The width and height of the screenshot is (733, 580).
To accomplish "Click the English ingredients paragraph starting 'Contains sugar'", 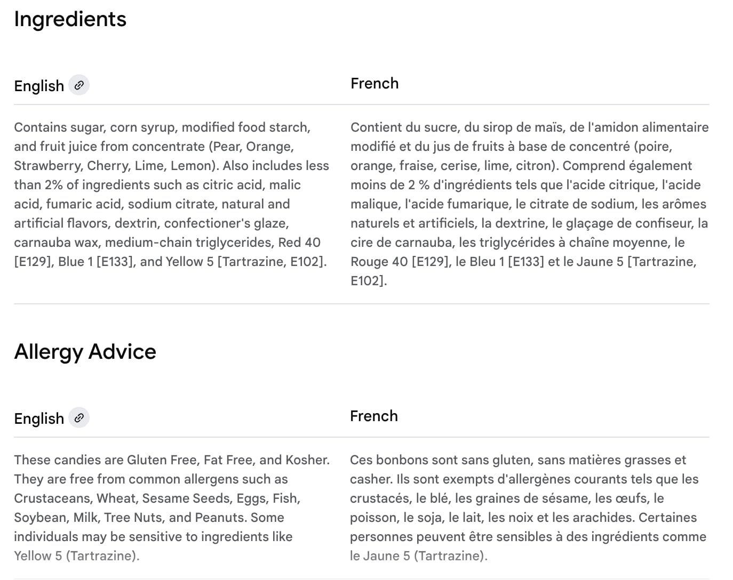I will [x=172, y=195].
